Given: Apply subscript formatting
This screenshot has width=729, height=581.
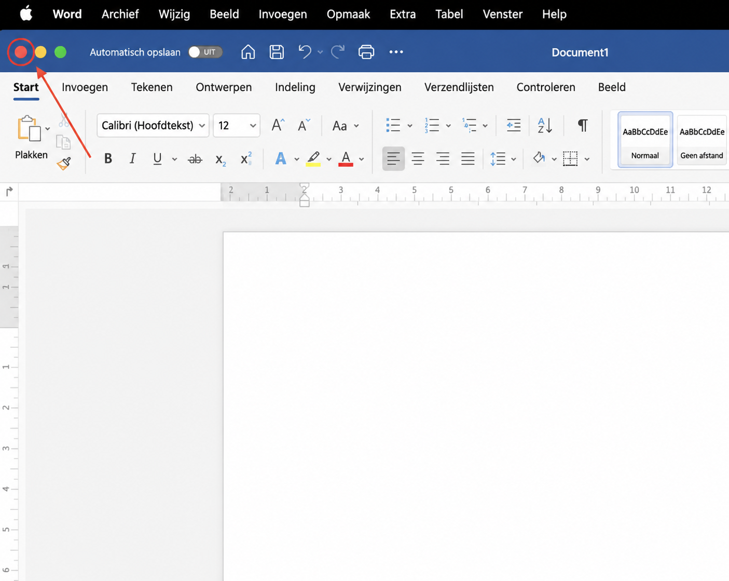Looking at the screenshot, I should pyautogui.click(x=221, y=159).
